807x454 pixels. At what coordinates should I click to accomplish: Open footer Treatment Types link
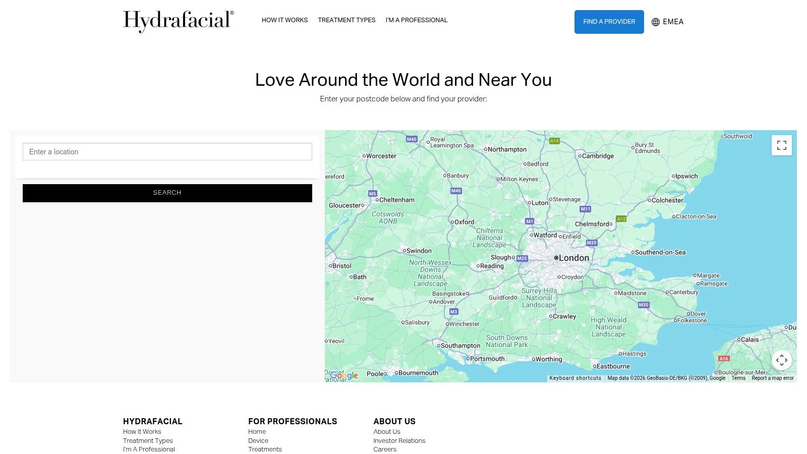coord(148,441)
